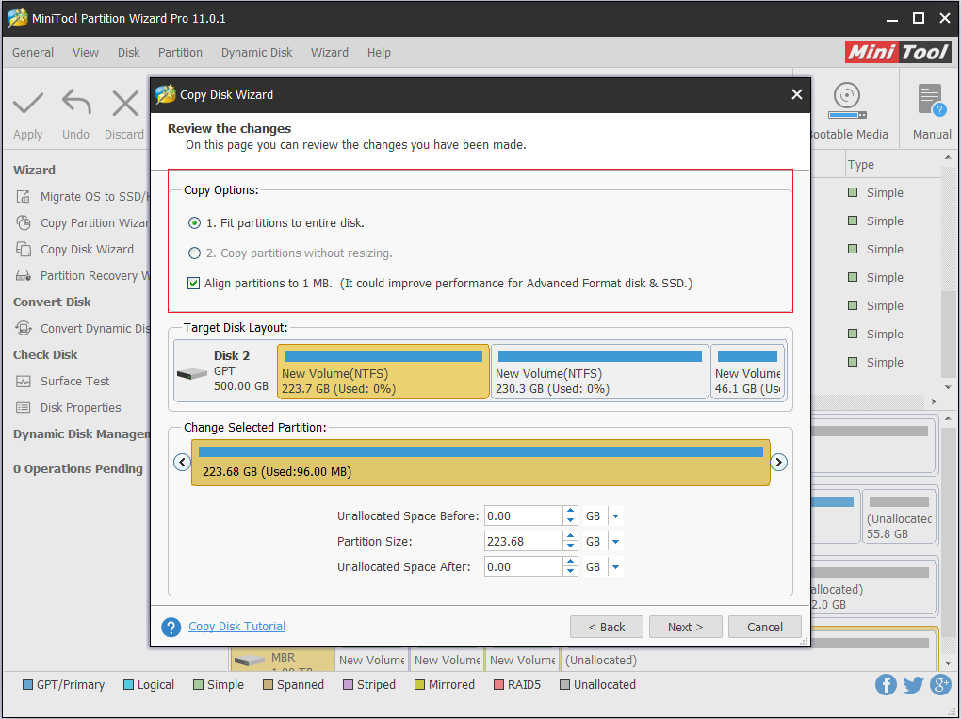This screenshot has height=719, width=961.
Task: Select Copy partitions without resizing
Action: [194, 253]
